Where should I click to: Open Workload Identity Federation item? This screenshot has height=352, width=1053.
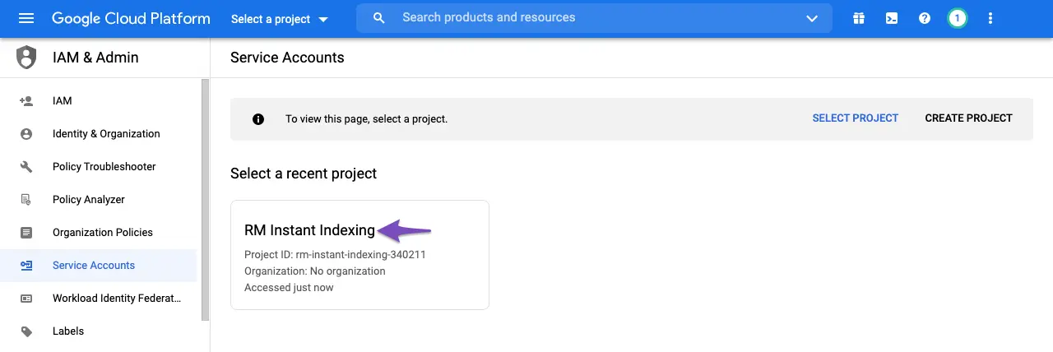117,299
